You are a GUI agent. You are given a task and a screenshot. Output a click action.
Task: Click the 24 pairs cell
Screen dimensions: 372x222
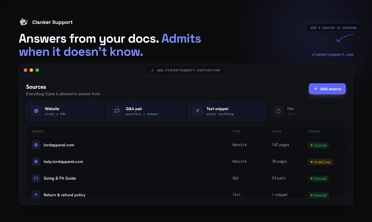coord(279,178)
